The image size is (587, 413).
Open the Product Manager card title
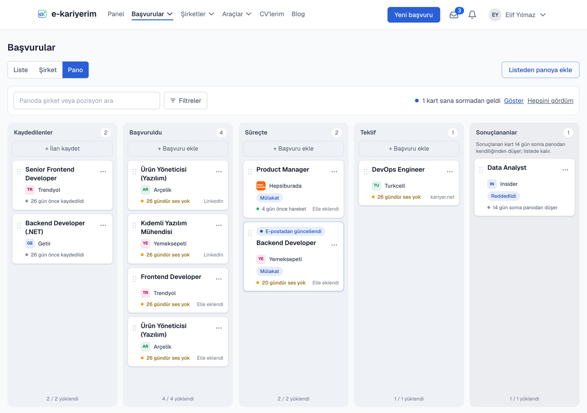282,170
